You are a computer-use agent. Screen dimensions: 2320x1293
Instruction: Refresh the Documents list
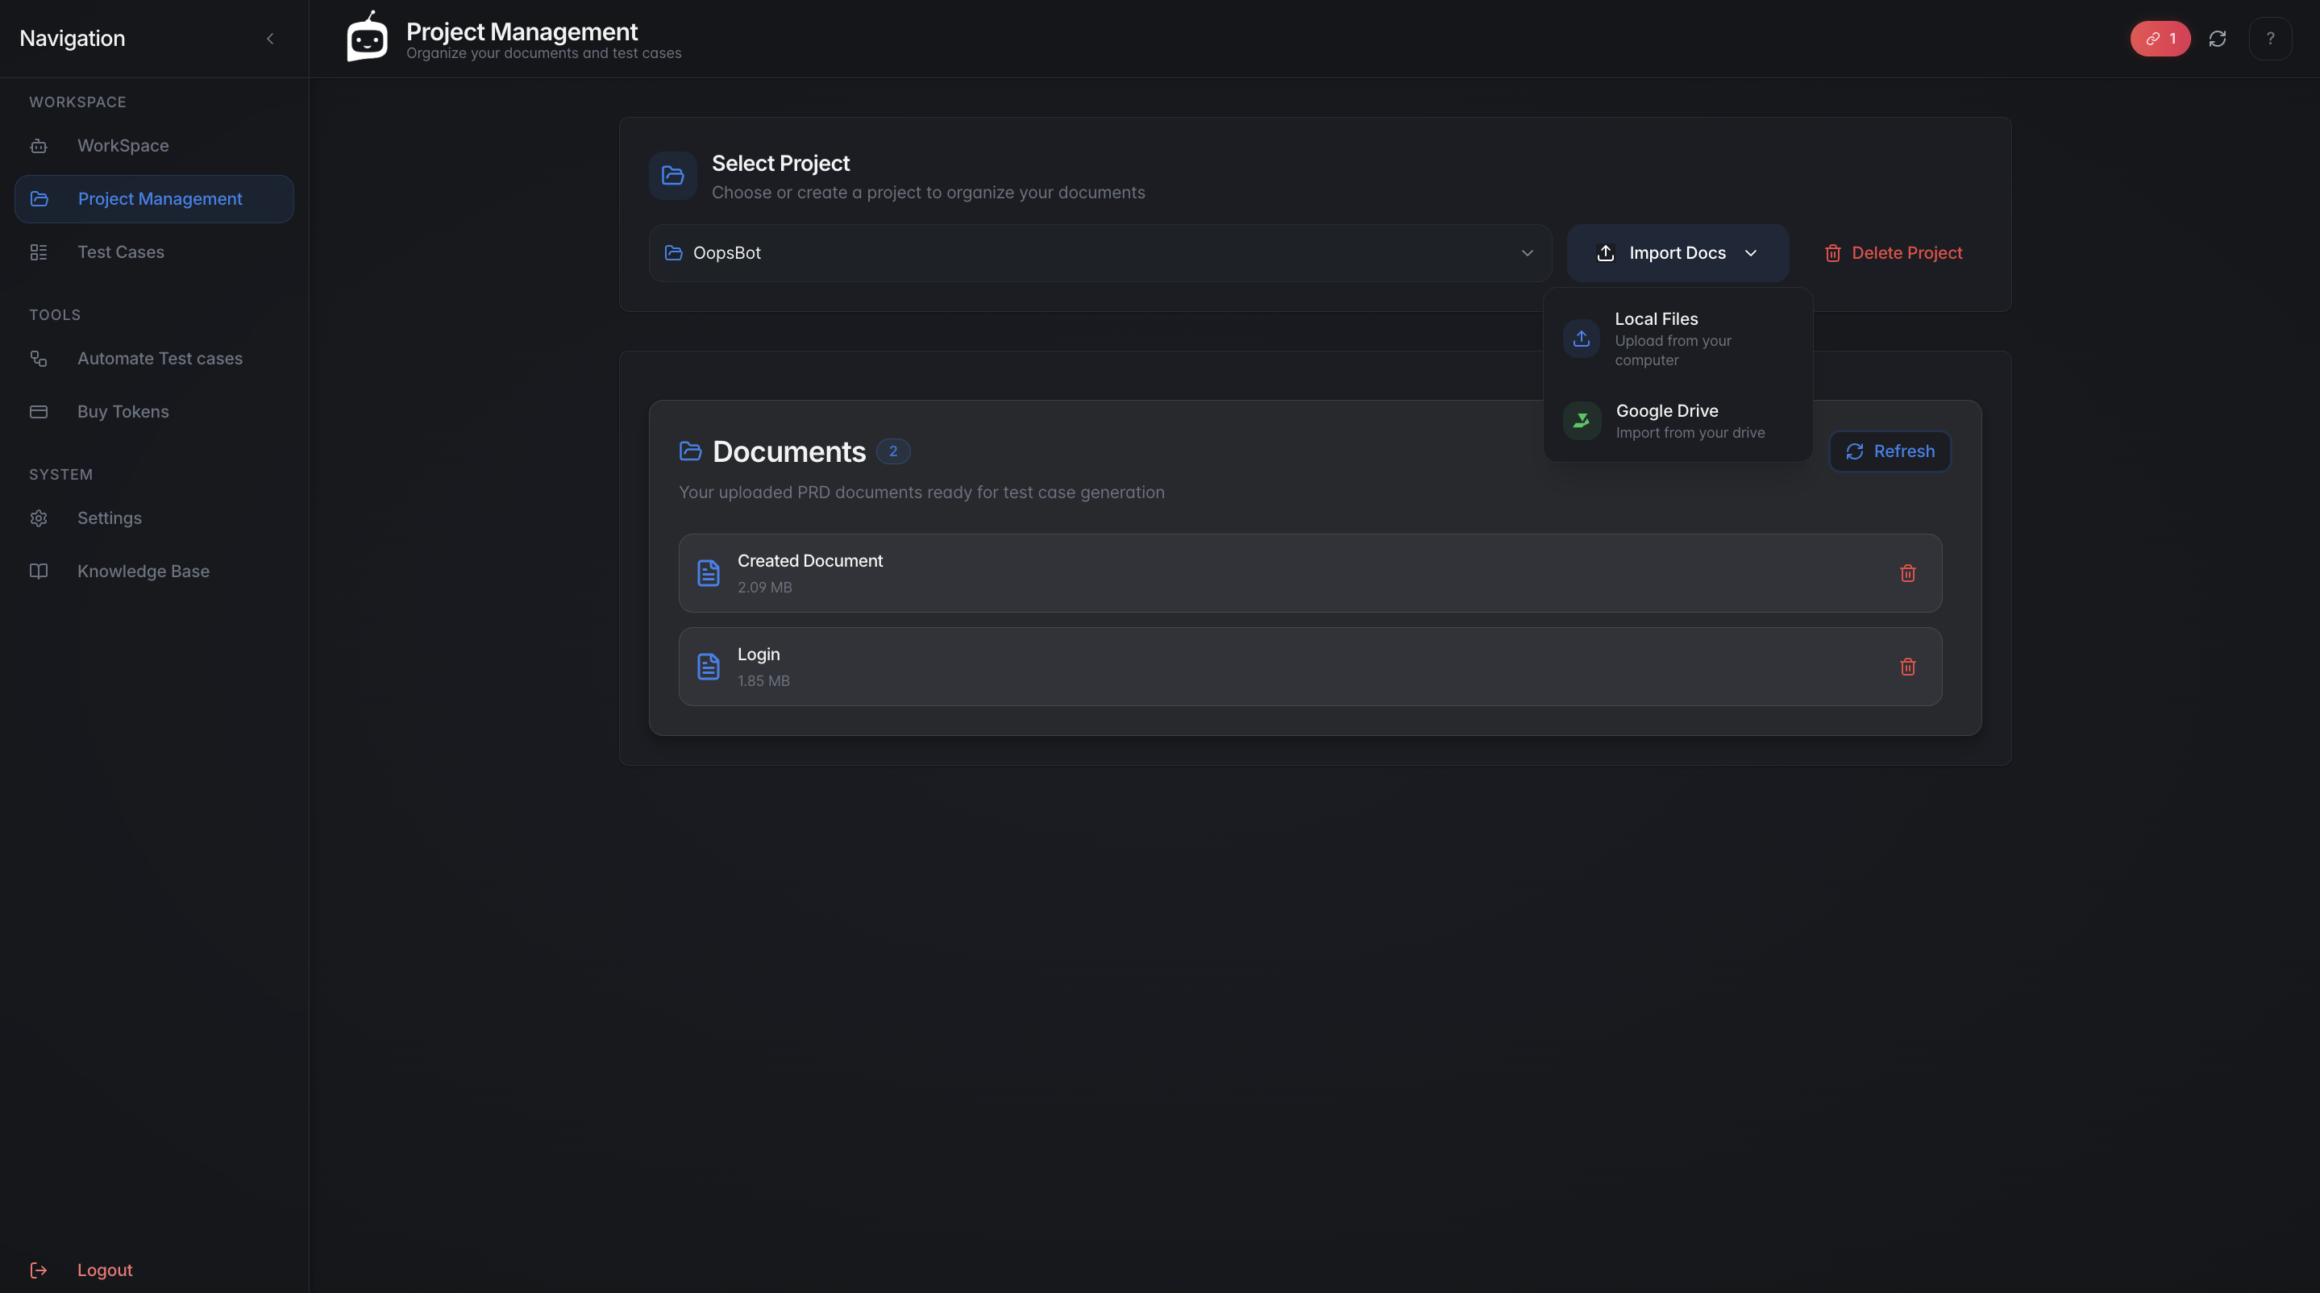pos(1890,451)
